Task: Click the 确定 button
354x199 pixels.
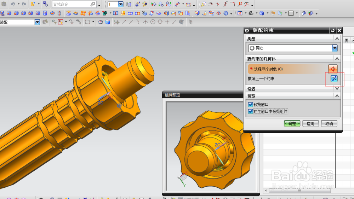Action: click(292, 123)
